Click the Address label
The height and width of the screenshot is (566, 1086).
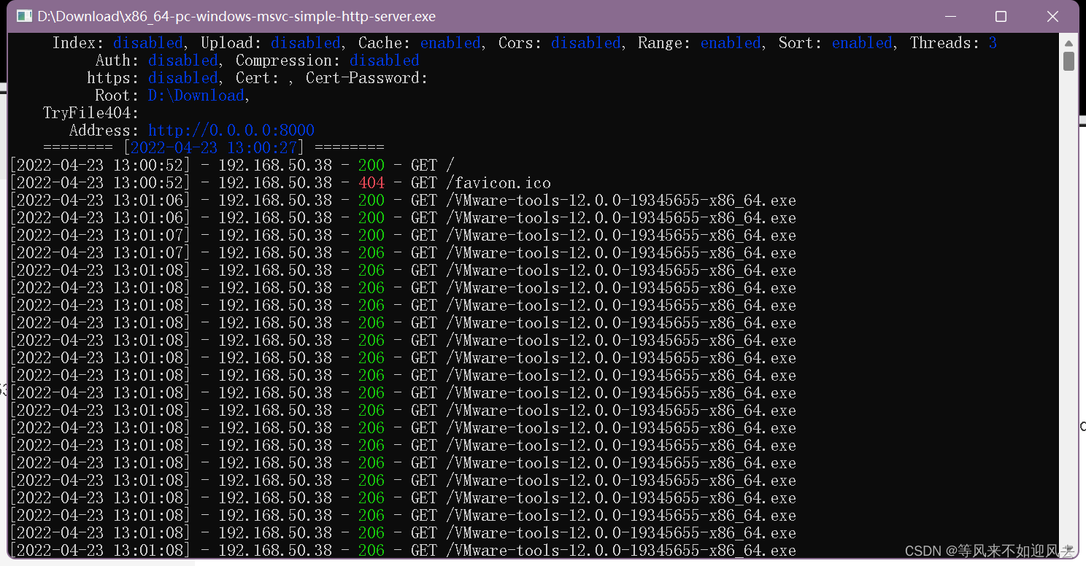click(x=104, y=131)
